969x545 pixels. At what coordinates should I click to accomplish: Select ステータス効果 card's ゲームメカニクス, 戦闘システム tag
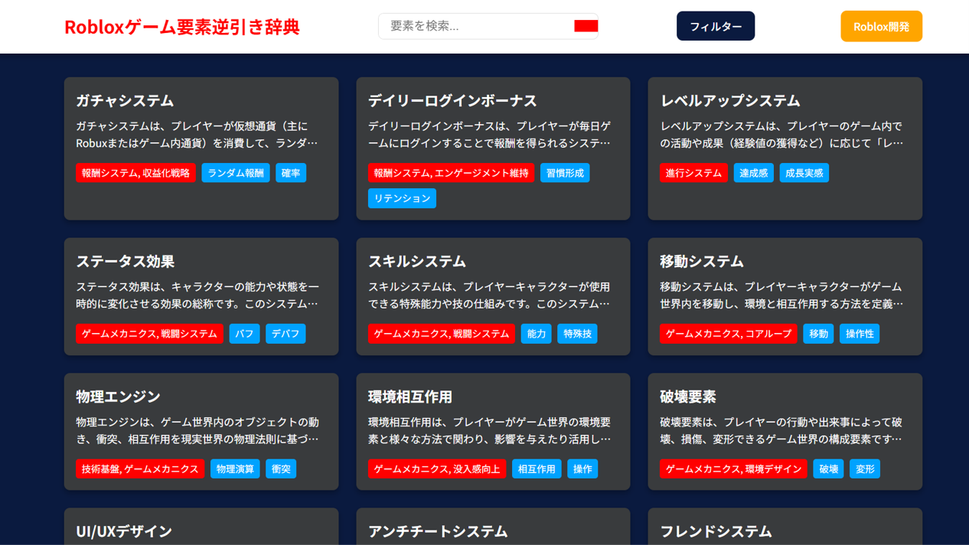click(149, 334)
